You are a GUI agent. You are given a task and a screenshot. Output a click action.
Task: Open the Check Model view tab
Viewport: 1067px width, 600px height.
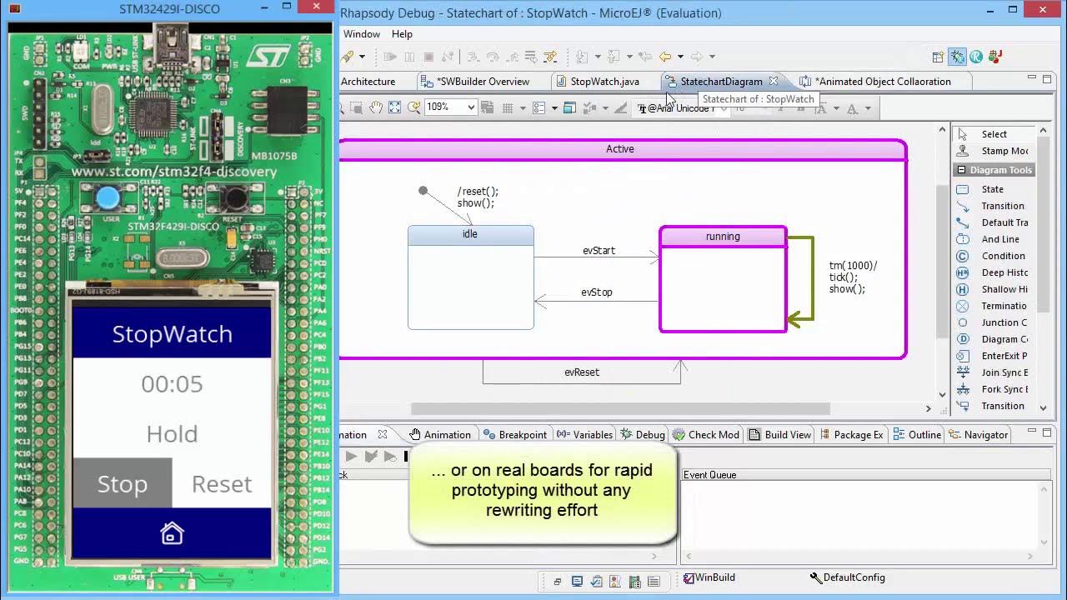(x=706, y=435)
